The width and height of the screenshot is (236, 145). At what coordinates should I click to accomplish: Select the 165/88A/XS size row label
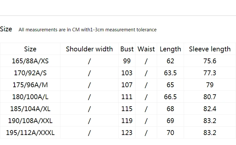(30, 61)
